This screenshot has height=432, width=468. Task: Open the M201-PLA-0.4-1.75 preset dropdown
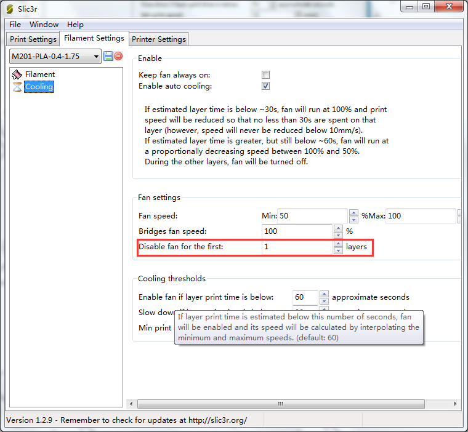55,57
